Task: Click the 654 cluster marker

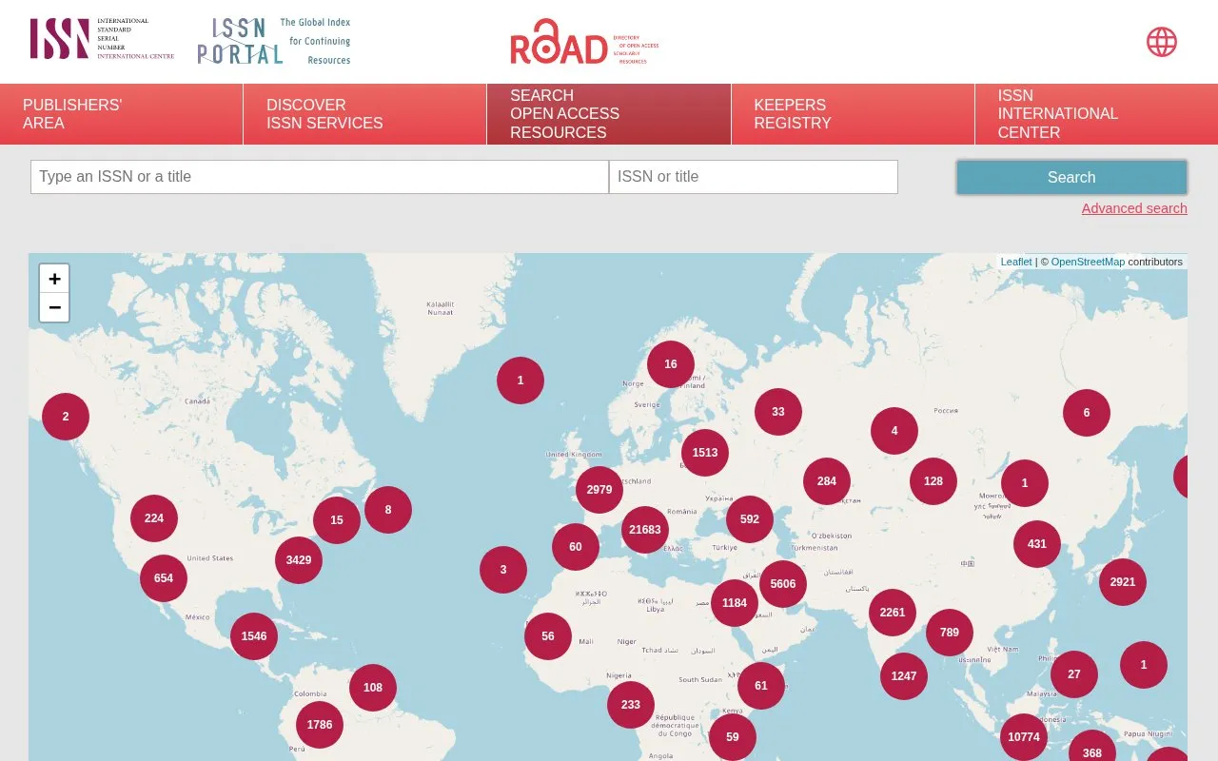Action: tap(164, 578)
